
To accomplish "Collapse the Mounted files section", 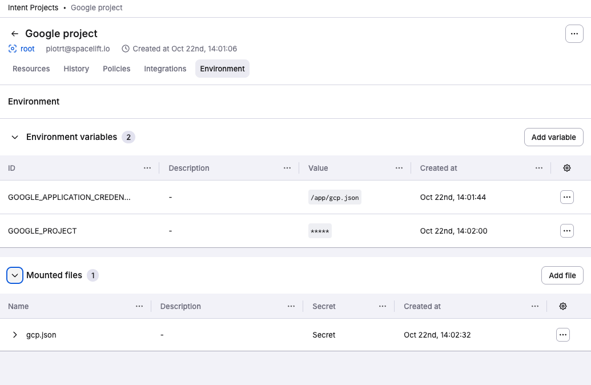I will [15, 275].
